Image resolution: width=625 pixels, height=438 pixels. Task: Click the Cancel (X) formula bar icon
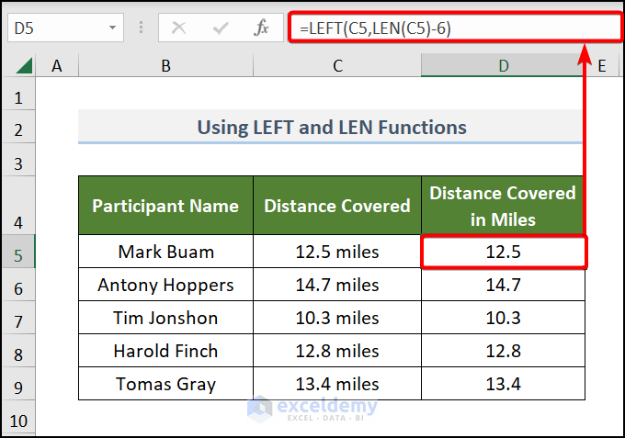coord(178,28)
